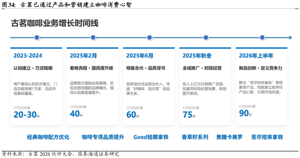300x158 pixels.
Task: Click the value 40杯
Action: tap(76, 114)
